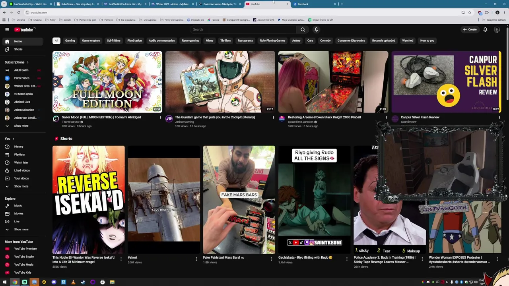
Task: Select the Consumer Electronics chip
Action: coord(351,41)
